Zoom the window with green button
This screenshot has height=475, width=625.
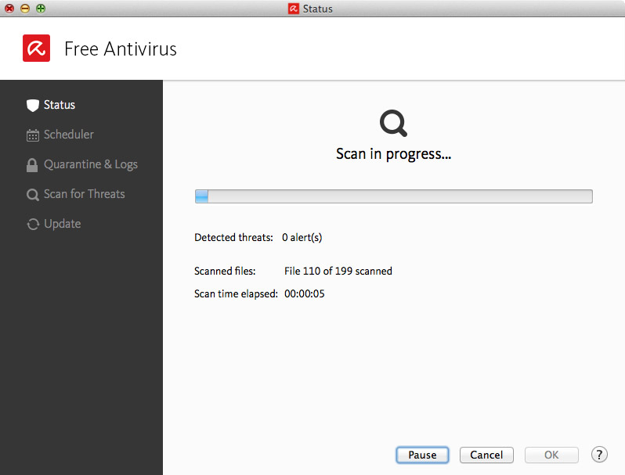41,9
